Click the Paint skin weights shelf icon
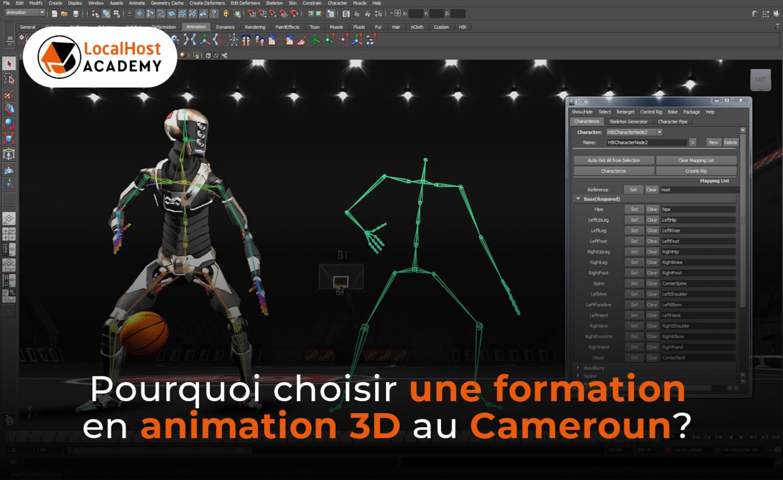The image size is (783, 480). (301, 40)
